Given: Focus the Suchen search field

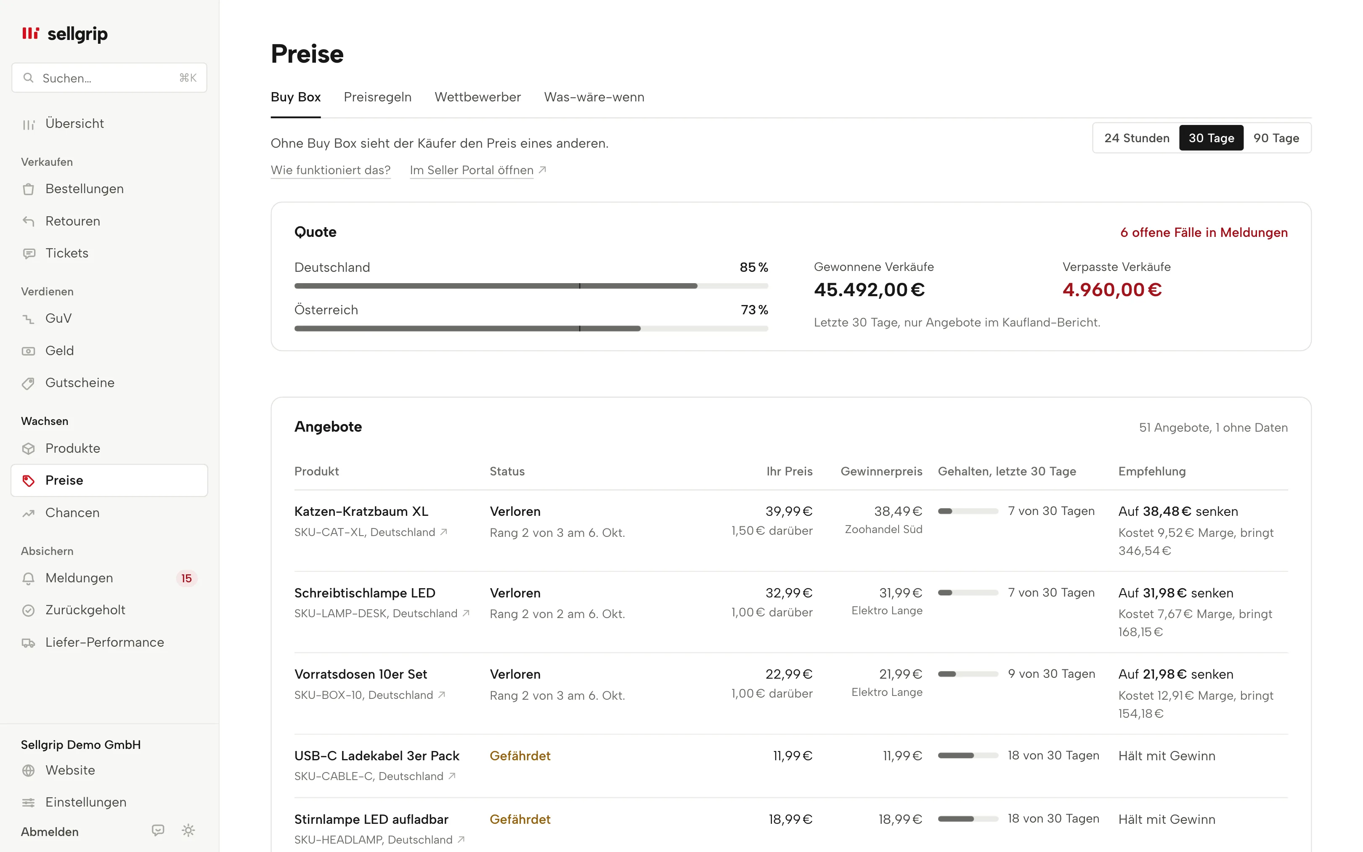Looking at the screenshot, I should tap(109, 78).
